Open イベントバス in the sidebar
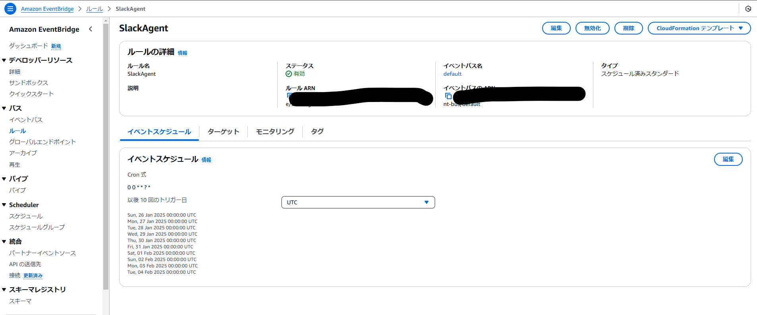The width and height of the screenshot is (757, 315). [26, 120]
